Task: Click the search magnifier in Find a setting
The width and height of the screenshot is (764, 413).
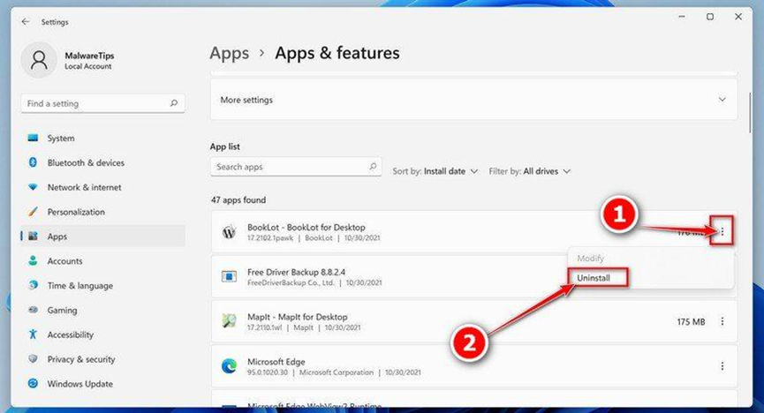Action: click(x=174, y=103)
